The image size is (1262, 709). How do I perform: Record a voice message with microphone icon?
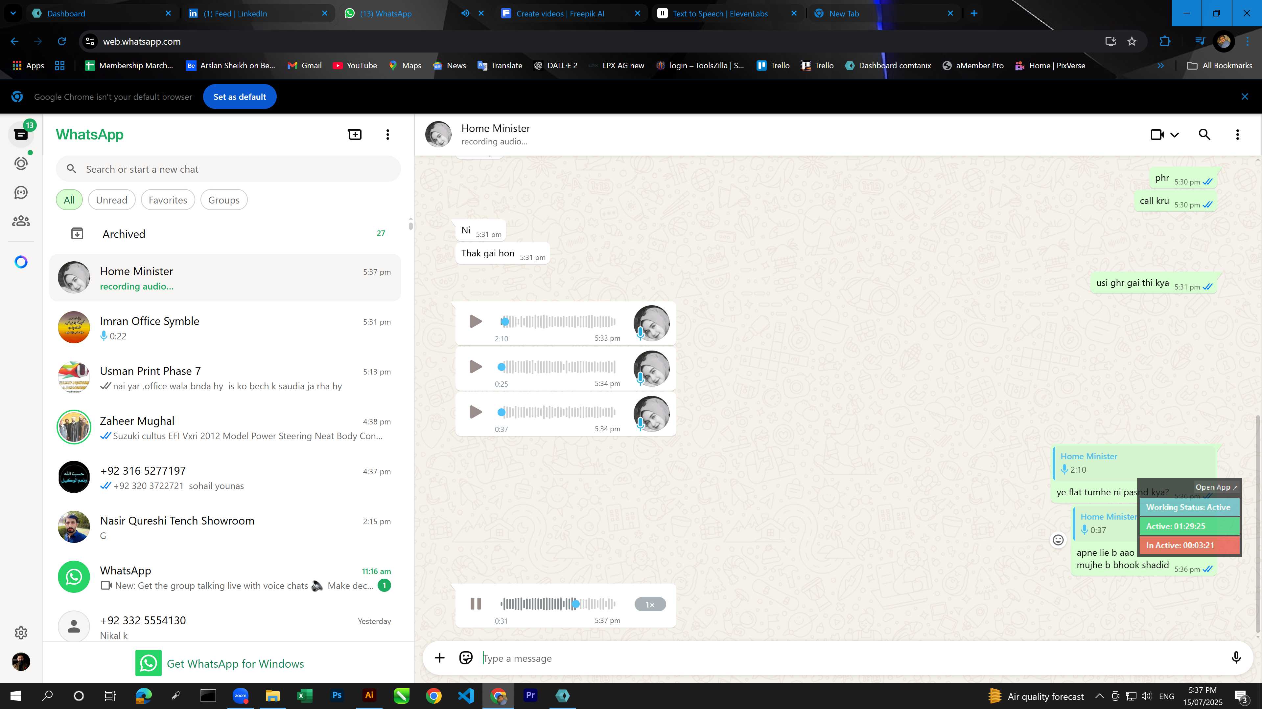pyautogui.click(x=1236, y=658)
